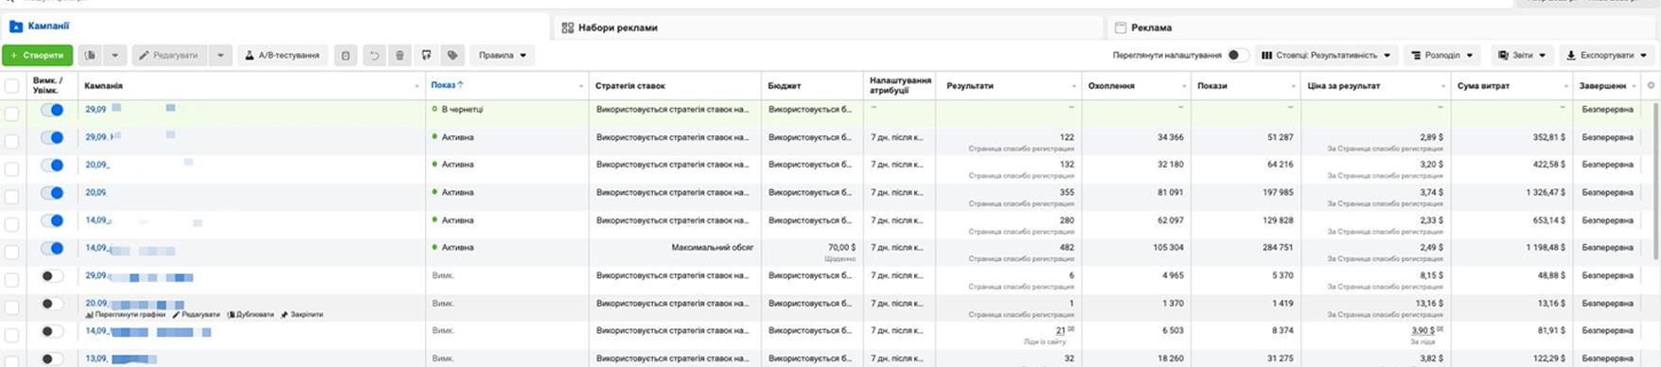The width and height of the screenshot is (1661, 367).
Task: Toggle switch of campaign with 70,00 $ budget
Action: [52, 248]
